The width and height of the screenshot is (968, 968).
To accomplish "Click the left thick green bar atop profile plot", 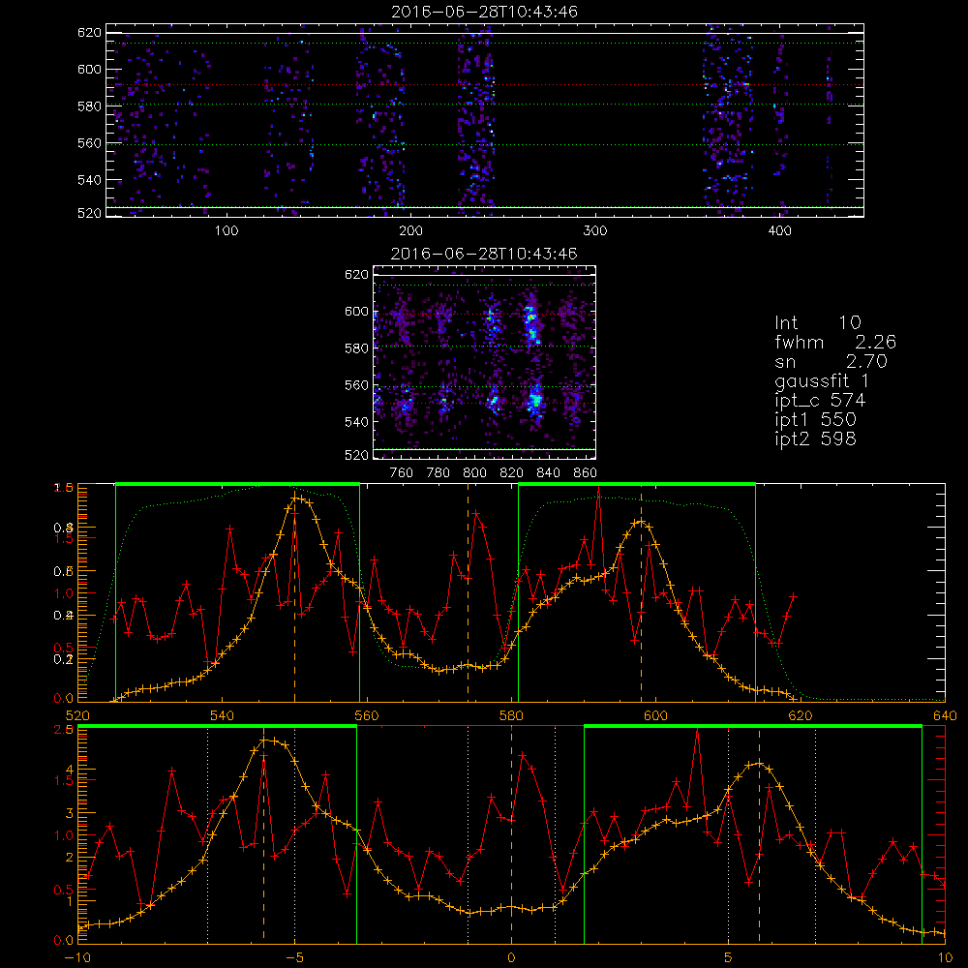I will click(238, 485).
